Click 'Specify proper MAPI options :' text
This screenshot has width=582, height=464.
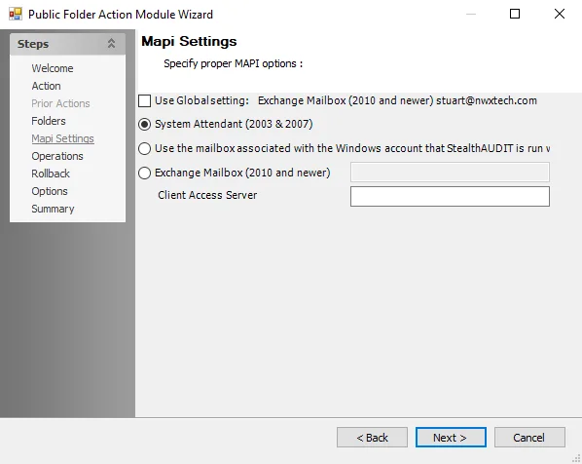pos(234,63)
